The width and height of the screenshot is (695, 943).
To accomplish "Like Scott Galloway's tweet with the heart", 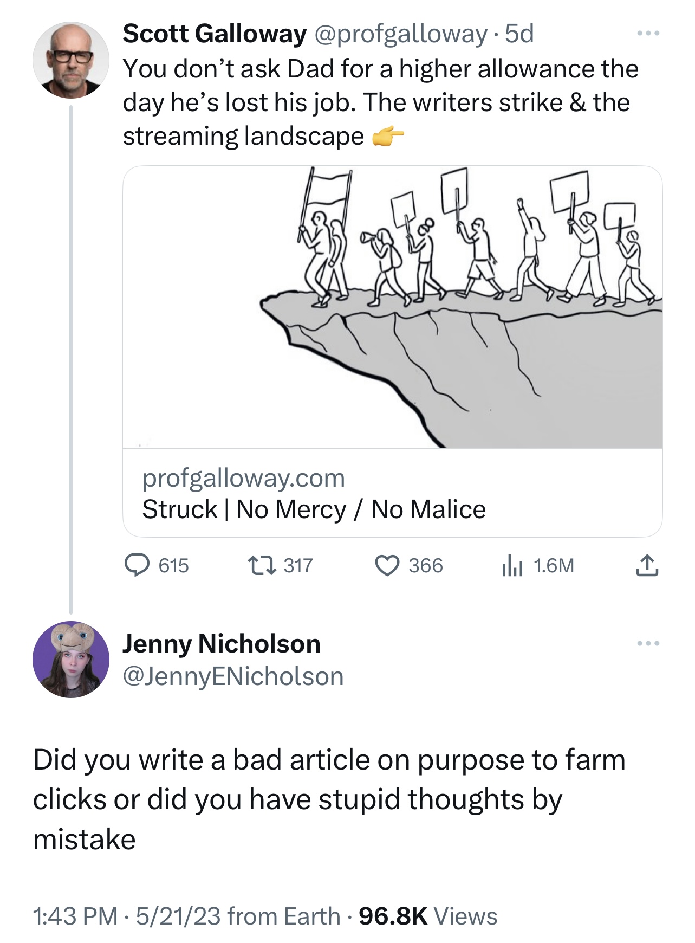I will click(387, 566).
